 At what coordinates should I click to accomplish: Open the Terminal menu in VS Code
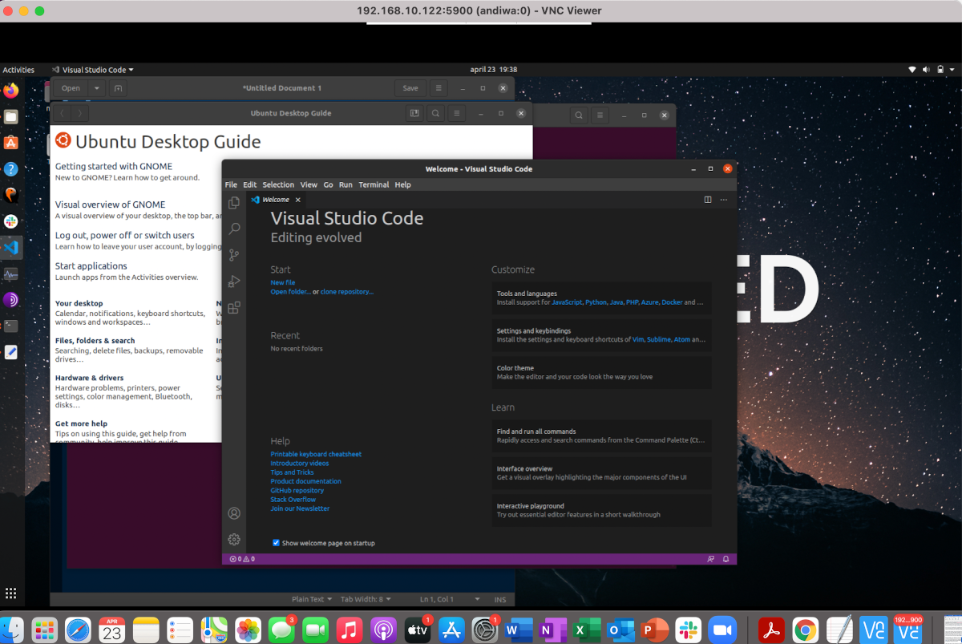[x=374, y=184]
